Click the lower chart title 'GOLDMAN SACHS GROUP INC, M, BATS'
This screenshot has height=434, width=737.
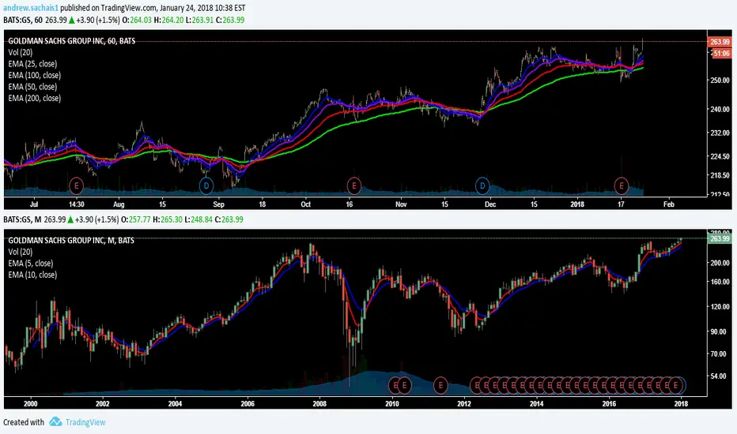click(71, 240)
